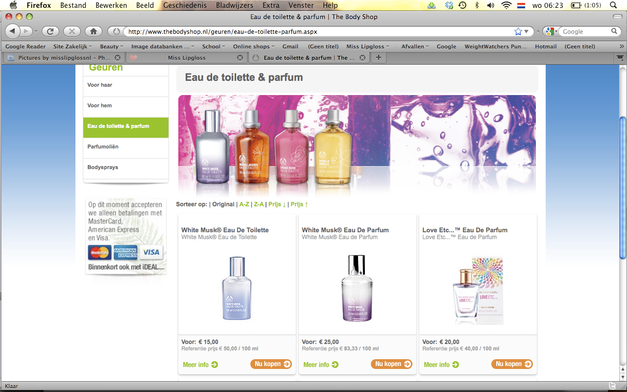Open Meer info for Love Etc Eau De Parfum
This screenshot has height=392, width=627.
(441, 365)
